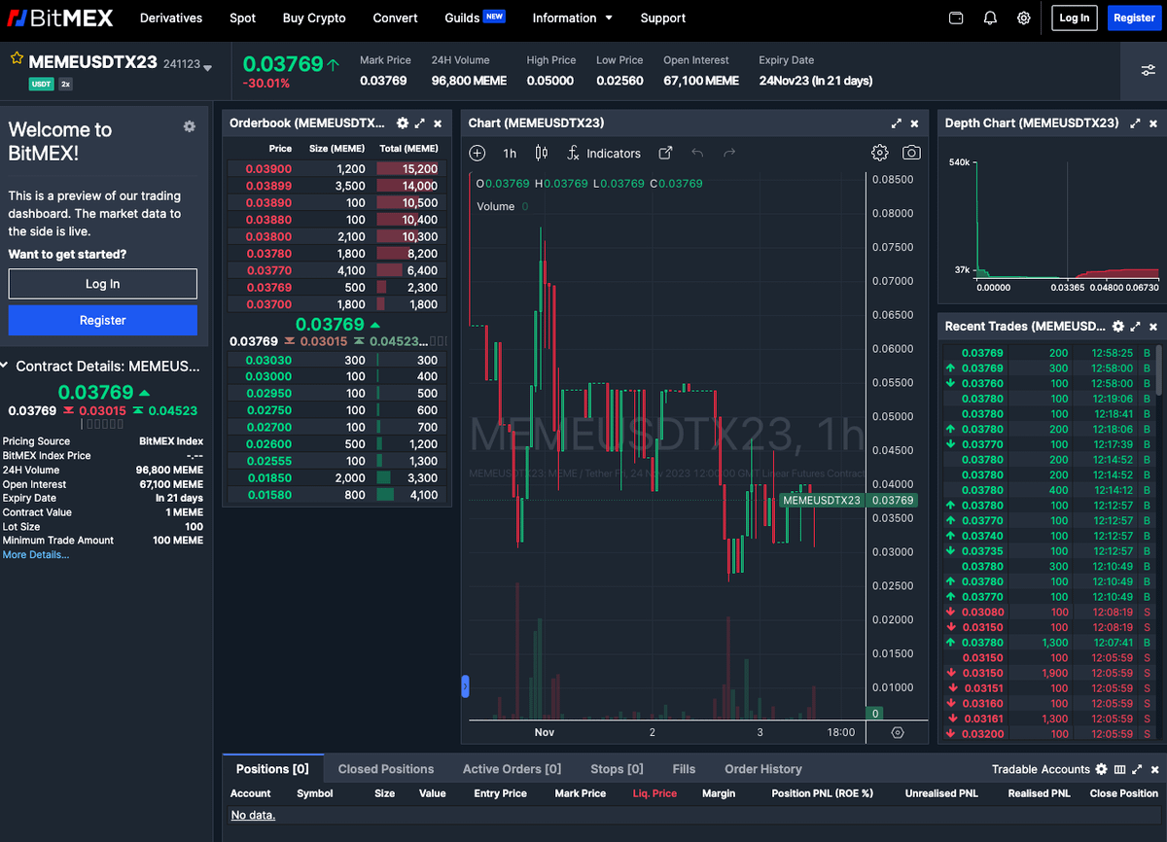Select the 0.03030 bid row in Orderbook
Screen dimensions: 1167x842
(x=336, y=360)
